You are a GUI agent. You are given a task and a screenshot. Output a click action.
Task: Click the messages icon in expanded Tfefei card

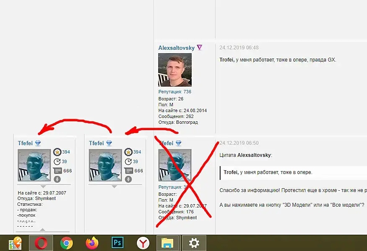pos(57,171)
